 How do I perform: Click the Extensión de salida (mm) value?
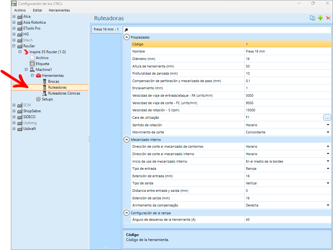pos(288,198)
